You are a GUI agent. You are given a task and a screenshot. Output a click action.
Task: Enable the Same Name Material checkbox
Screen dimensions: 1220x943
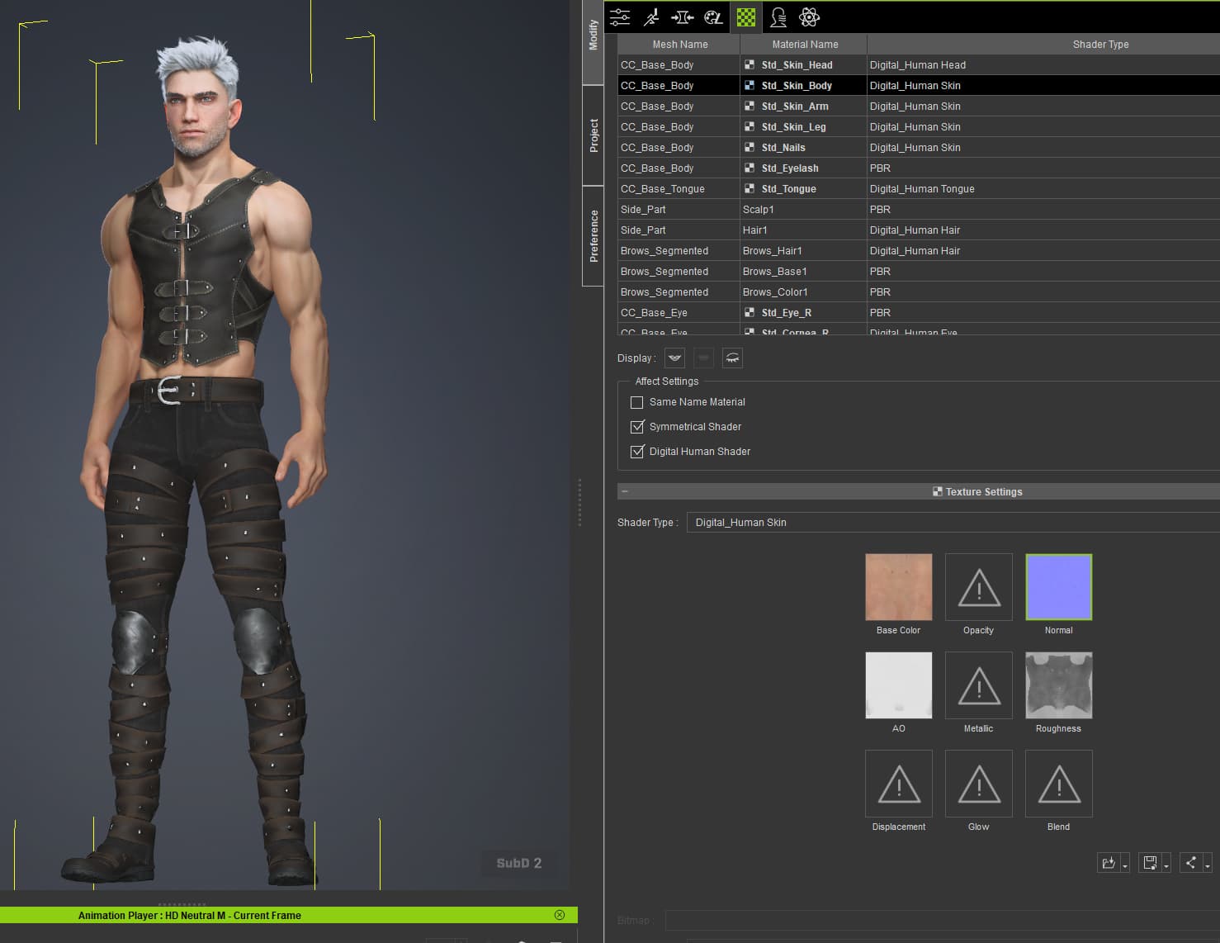pos(637,402)
